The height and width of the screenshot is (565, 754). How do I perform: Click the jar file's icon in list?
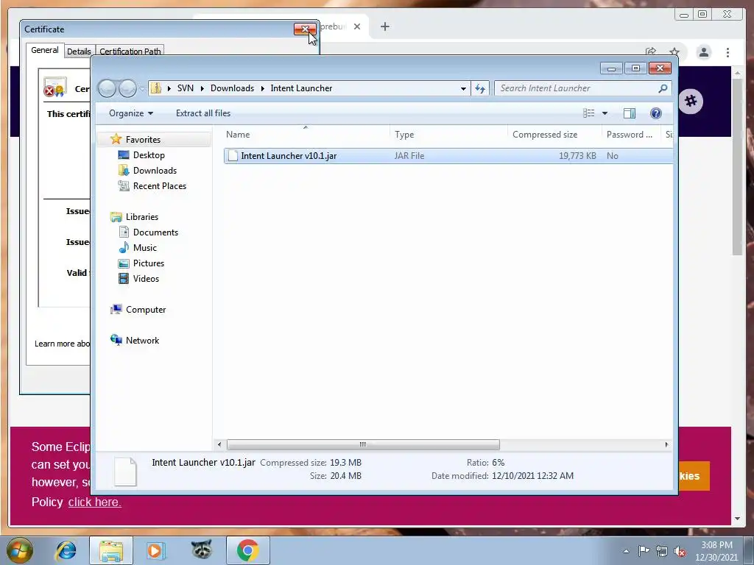[x=233, y=156]
